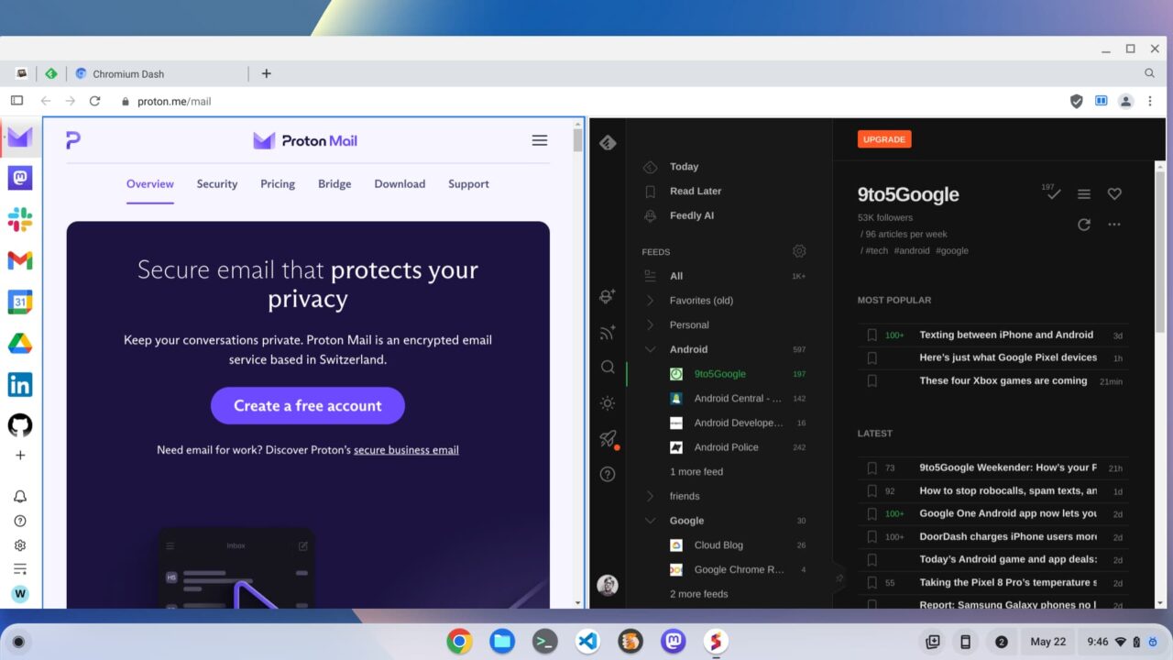Bookmark How to stop robocalls article
This screenshot has height=660, width=1173.
tap(872, 491)
